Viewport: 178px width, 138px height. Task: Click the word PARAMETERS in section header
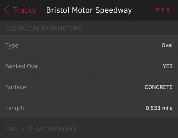point(62,28)
